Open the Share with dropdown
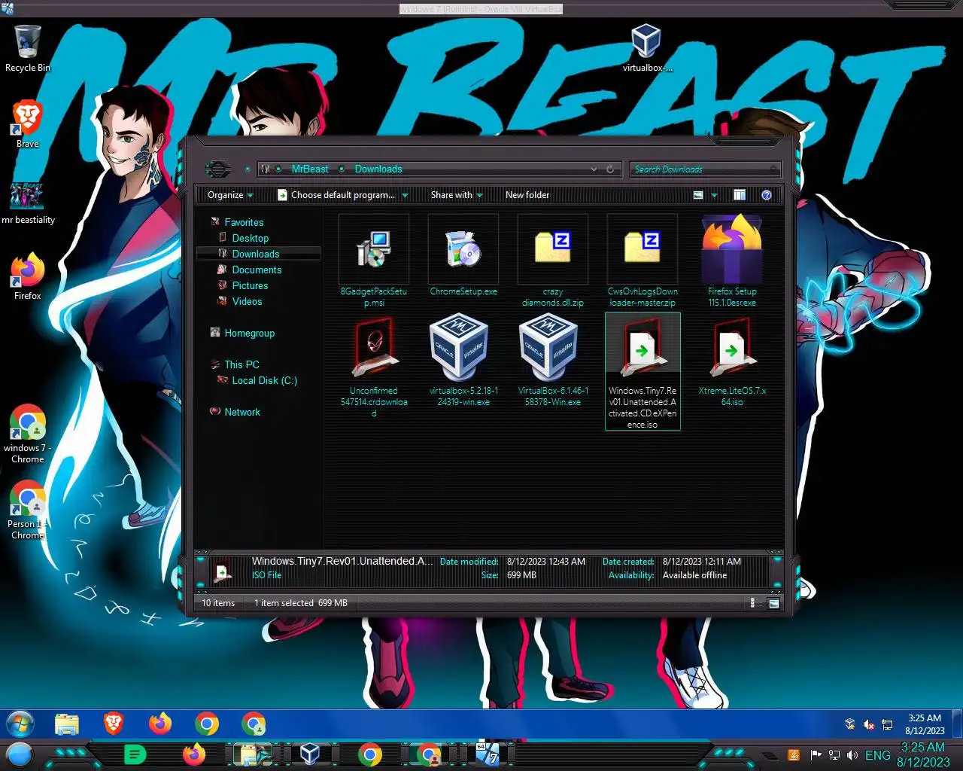Screen dimensions: 963x771 coord(457,195)
